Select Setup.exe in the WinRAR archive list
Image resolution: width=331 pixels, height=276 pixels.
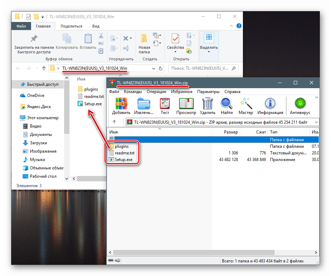[121, 160]
